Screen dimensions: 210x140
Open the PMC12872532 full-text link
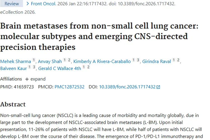pyautogui.click(x=69, y=87)
